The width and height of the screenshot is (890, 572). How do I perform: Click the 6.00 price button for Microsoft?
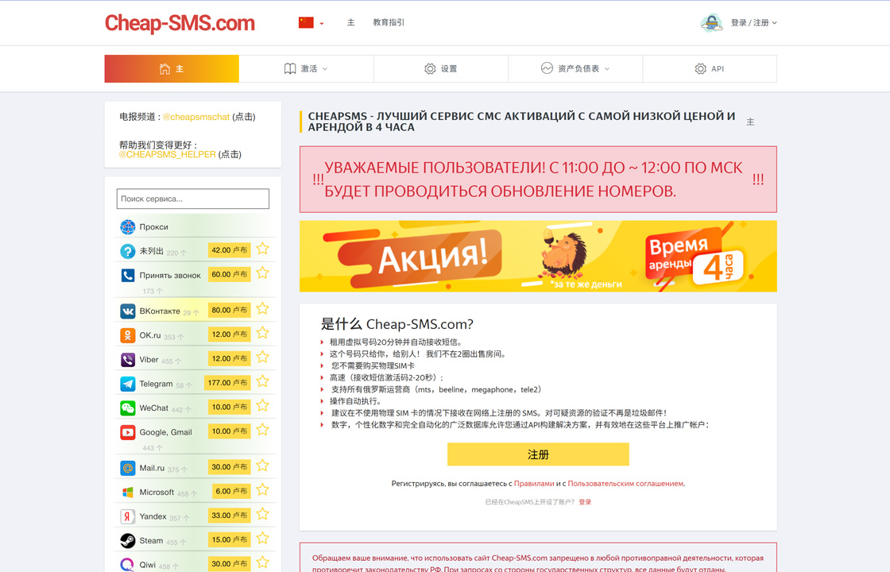[231, 492]
